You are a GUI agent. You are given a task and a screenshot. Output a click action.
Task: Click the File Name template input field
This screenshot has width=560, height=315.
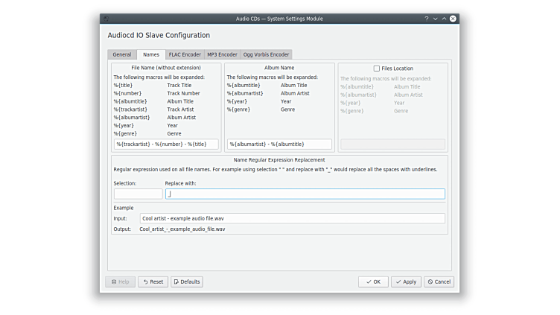pos(166,144)
